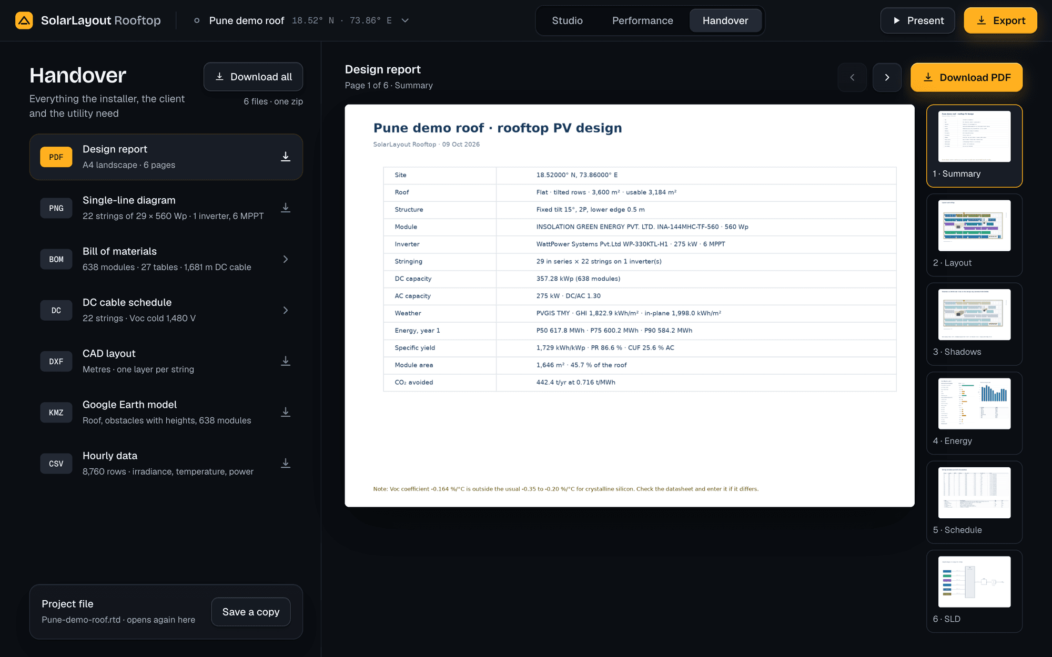Click Download all files button
Screen dimensions: 1052x657
pyautogui.click(x=253, y=77)
